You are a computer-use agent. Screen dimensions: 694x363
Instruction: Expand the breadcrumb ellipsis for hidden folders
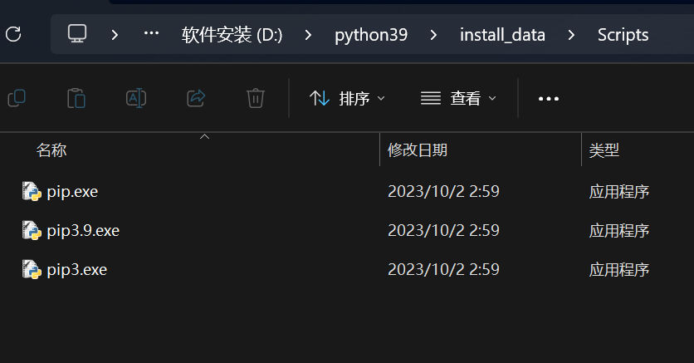point(151,33)
